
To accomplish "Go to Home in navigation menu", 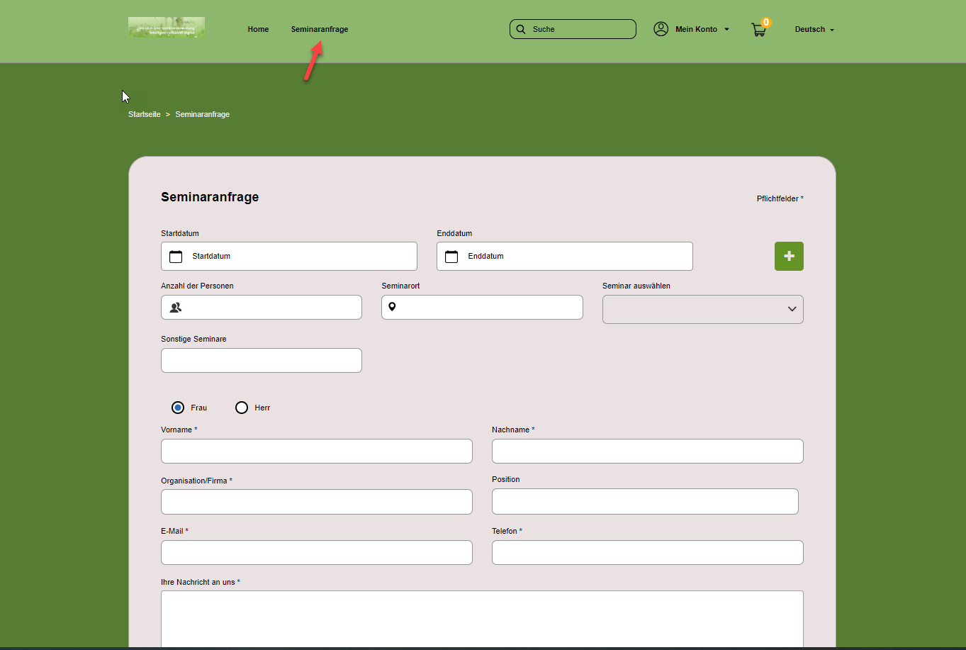I will (x=258, y=29).
